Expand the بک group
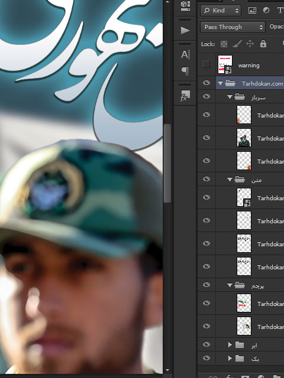This screenshot has height=378, width=284. click(230, 359)
